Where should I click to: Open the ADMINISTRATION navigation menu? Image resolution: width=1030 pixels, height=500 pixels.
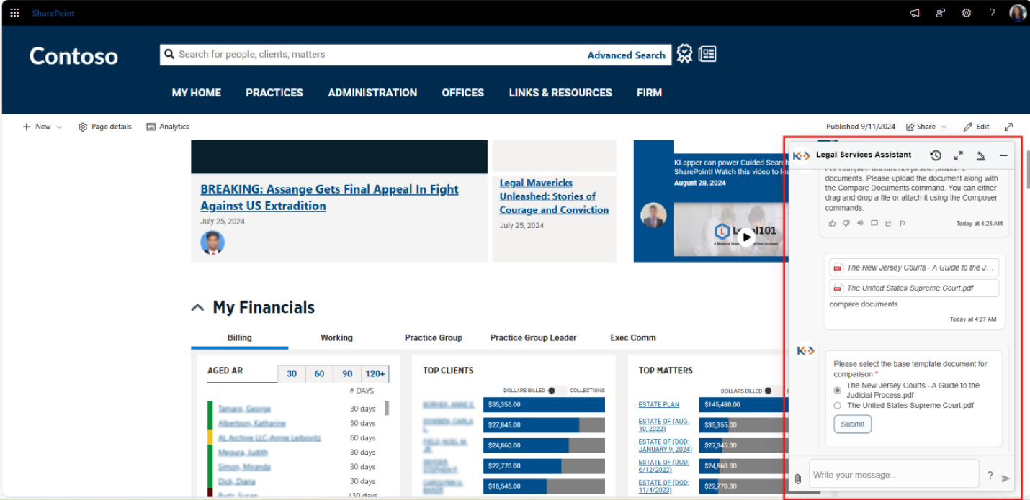pyautogui.click(x=372, y=93)
